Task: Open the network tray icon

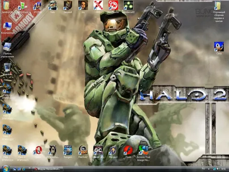Action: [214, 169]
